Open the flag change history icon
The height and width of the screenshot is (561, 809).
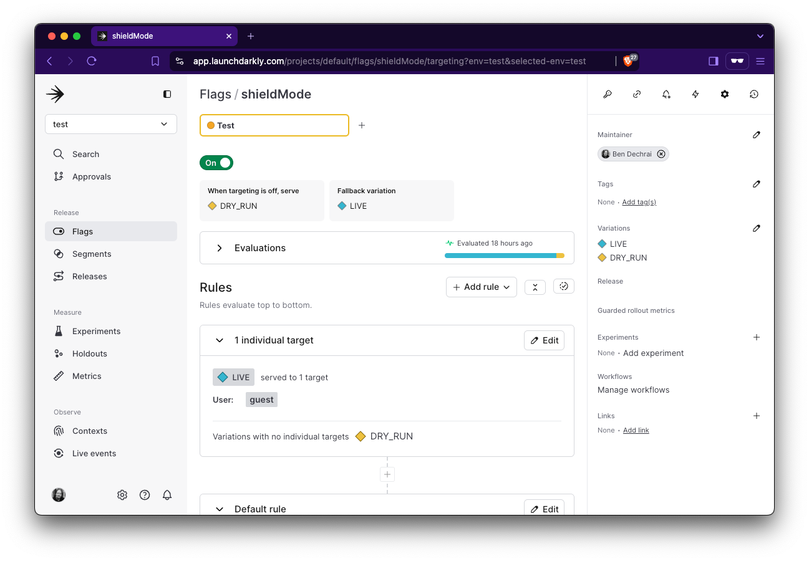point(753,94)
